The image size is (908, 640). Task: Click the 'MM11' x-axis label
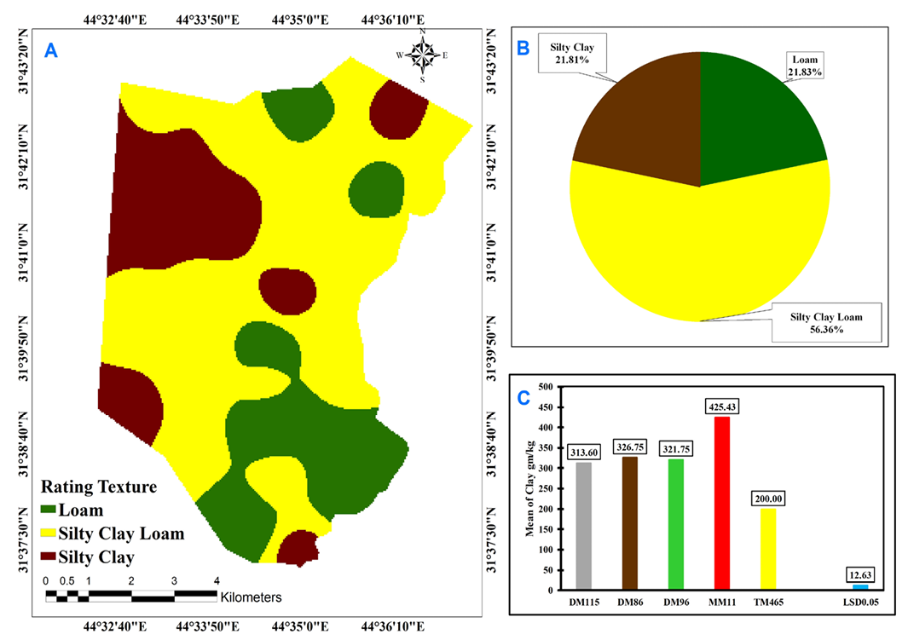722,602
